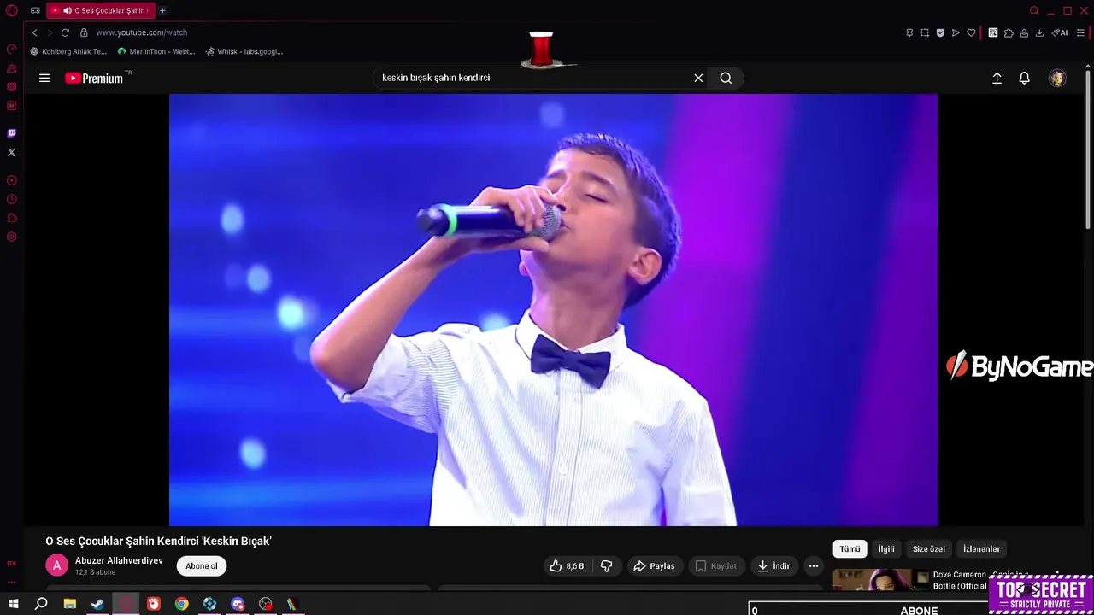Click the video title 'O Ses Çocuklar Şahin Kendirci'
Screen dimensions: 1094x615
point(158,541)
